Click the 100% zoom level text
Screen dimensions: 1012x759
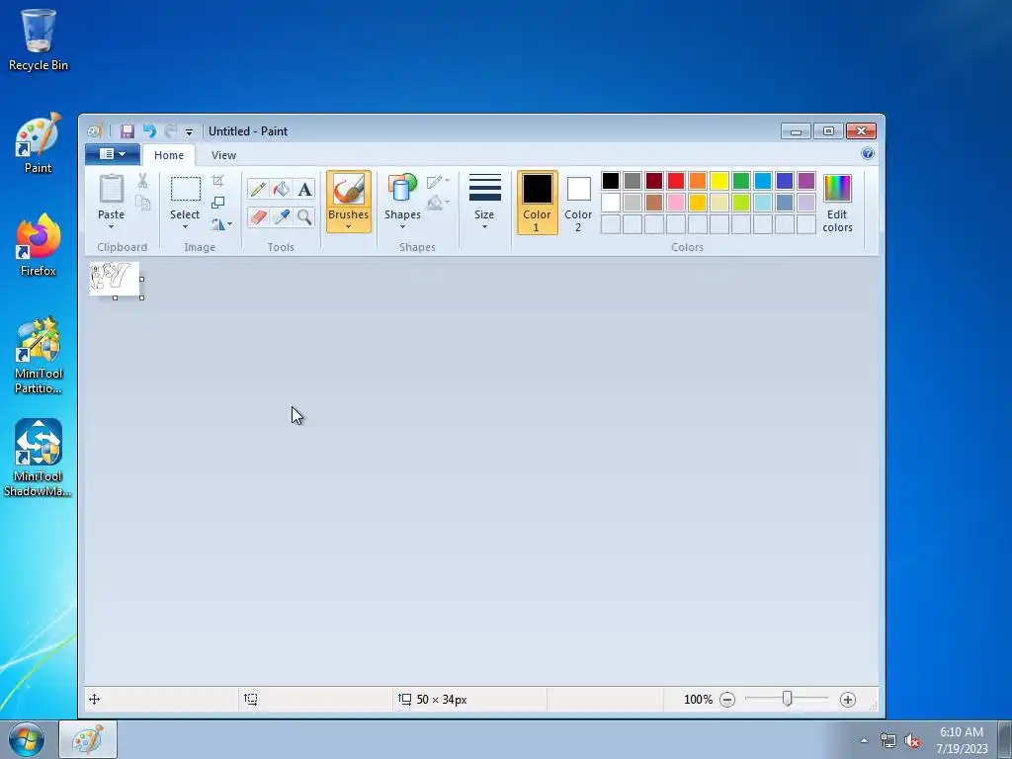click(x=699, y=700)
